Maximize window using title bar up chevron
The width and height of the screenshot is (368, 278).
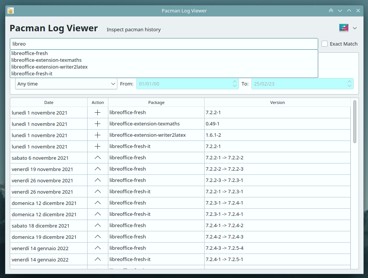point(349,11)
